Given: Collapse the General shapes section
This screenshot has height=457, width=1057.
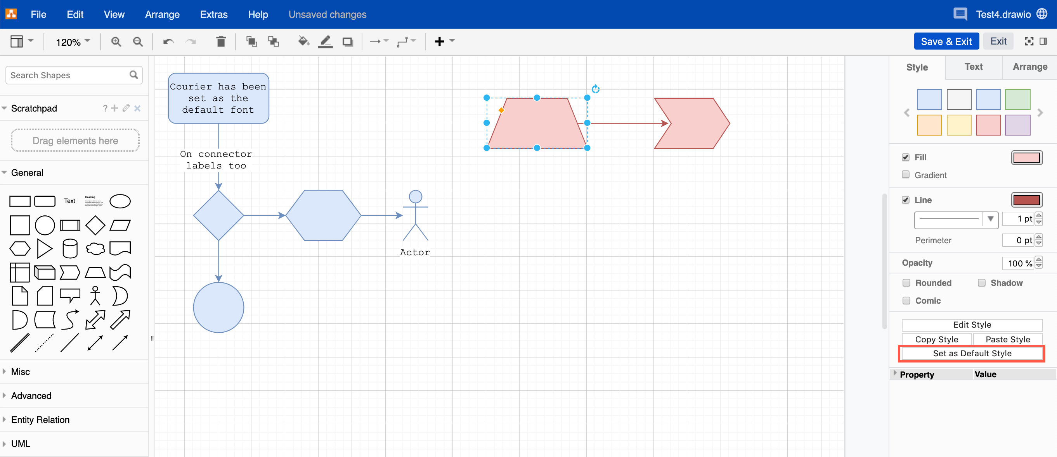Looking at the screenshot, I should pos(27,172).
